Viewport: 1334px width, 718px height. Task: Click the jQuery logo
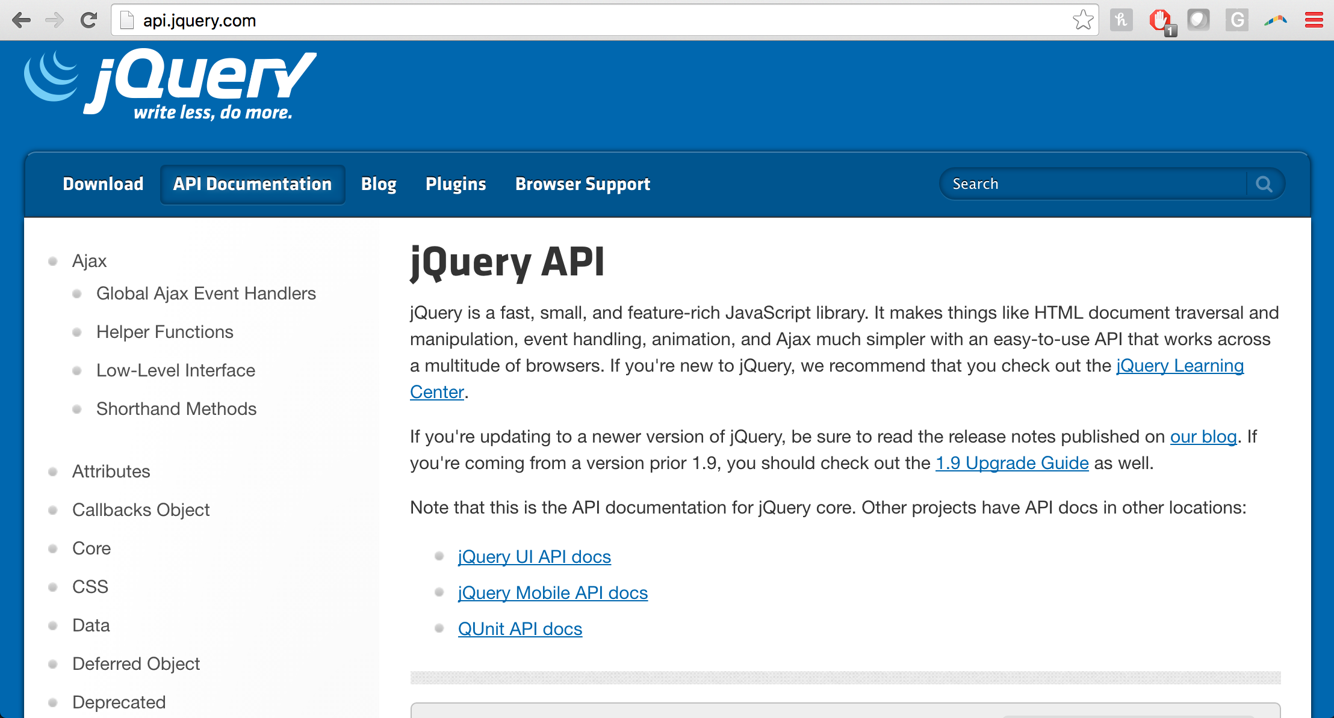(170, 84)
